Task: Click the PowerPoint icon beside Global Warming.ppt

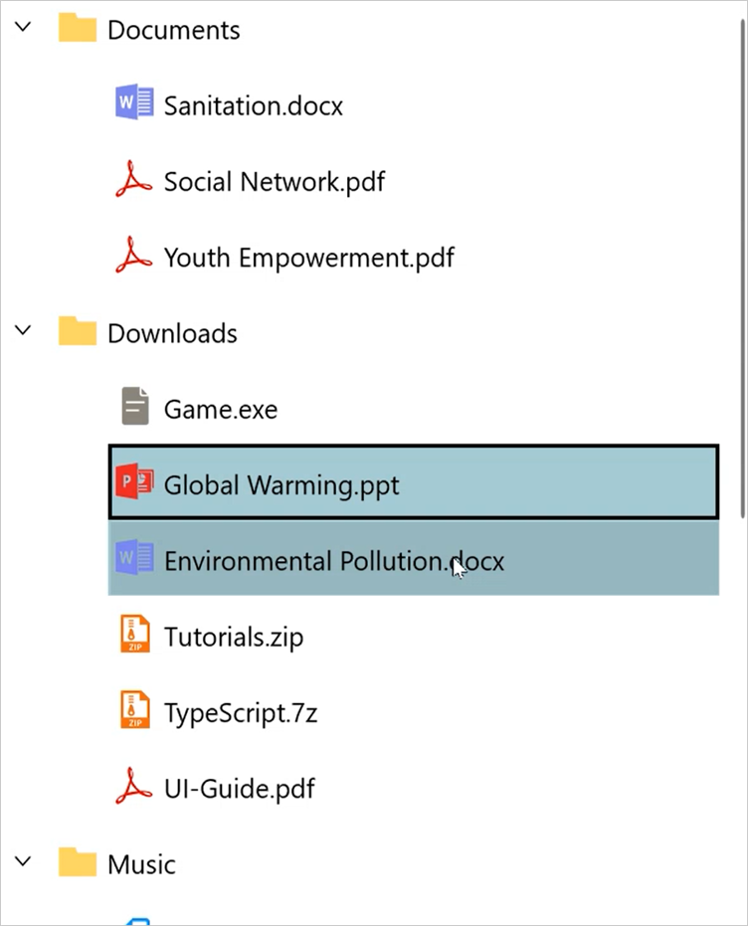Action: (133, 483)
